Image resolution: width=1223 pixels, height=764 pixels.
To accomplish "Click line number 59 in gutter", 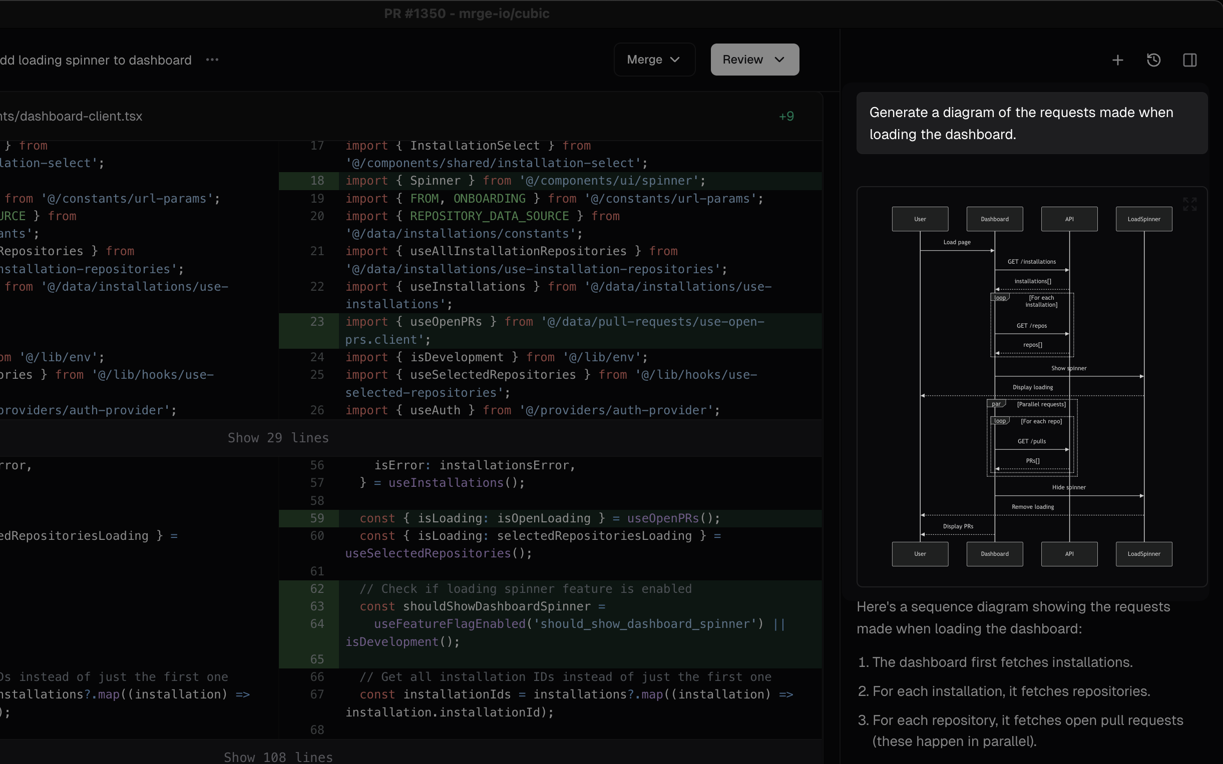I will point(317,518).
